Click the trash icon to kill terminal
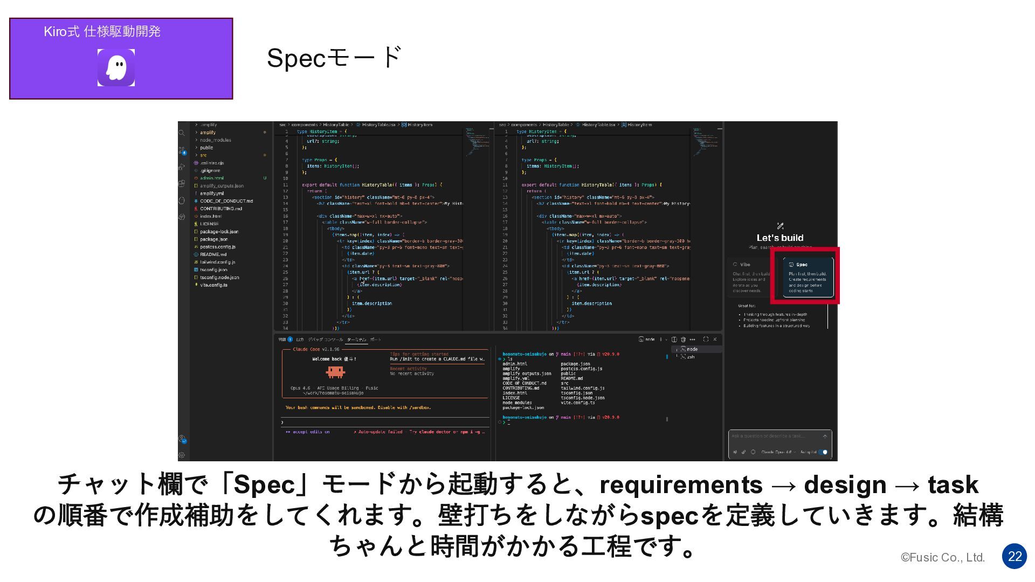1035x582 pixels. [683, 339]
